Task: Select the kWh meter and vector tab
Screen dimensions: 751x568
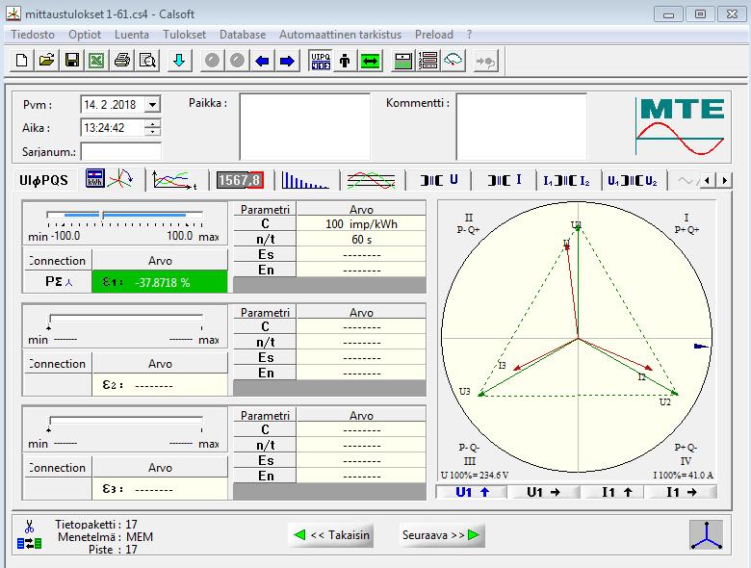Action: pos(109,180)
